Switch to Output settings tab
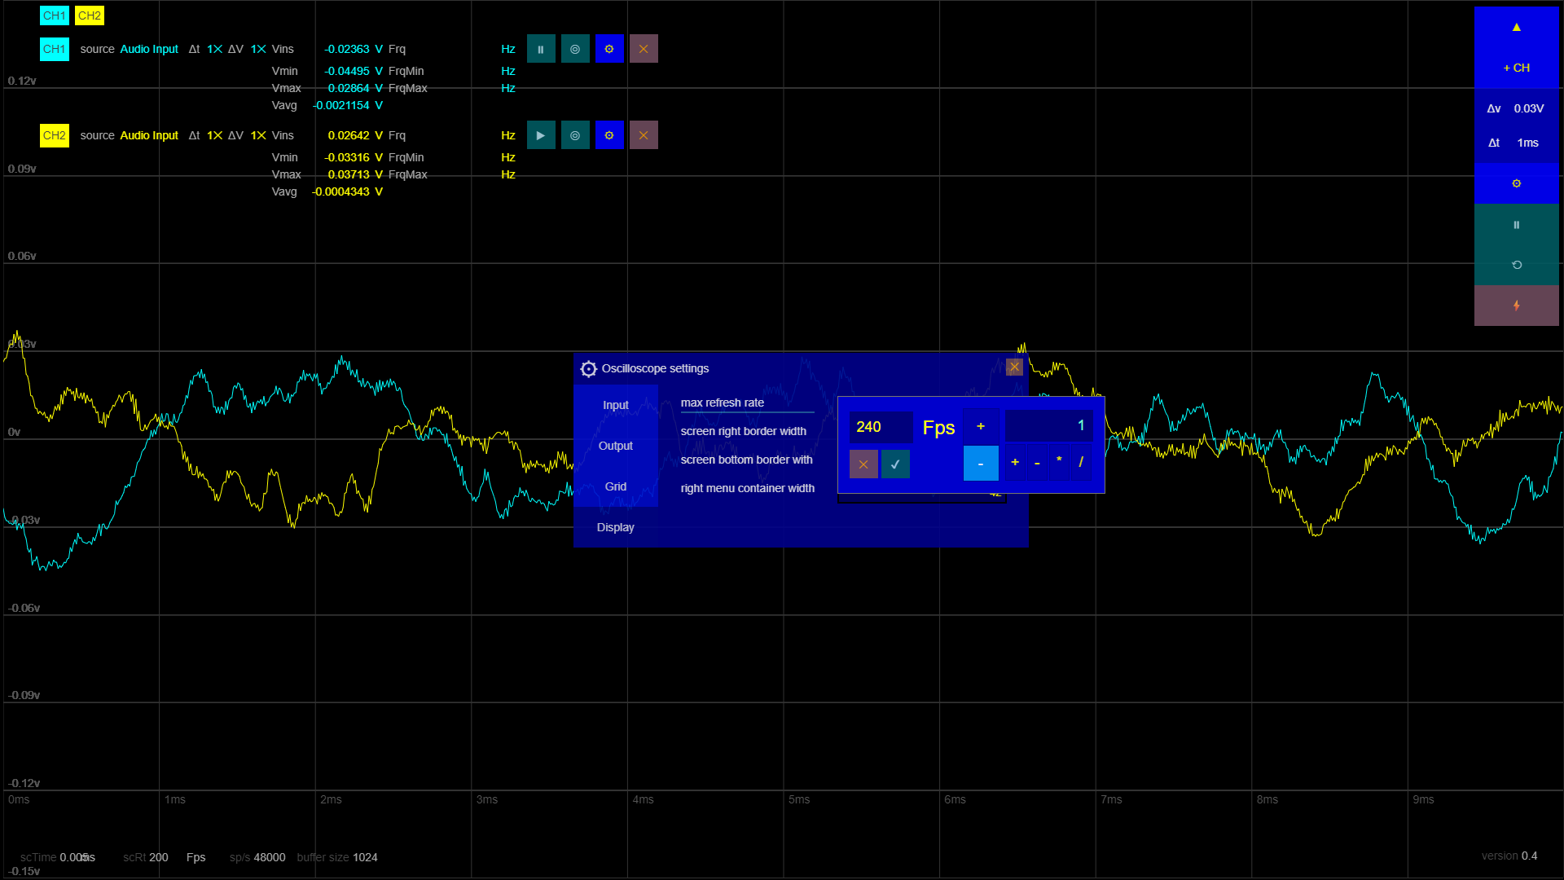 pos(616,446)
